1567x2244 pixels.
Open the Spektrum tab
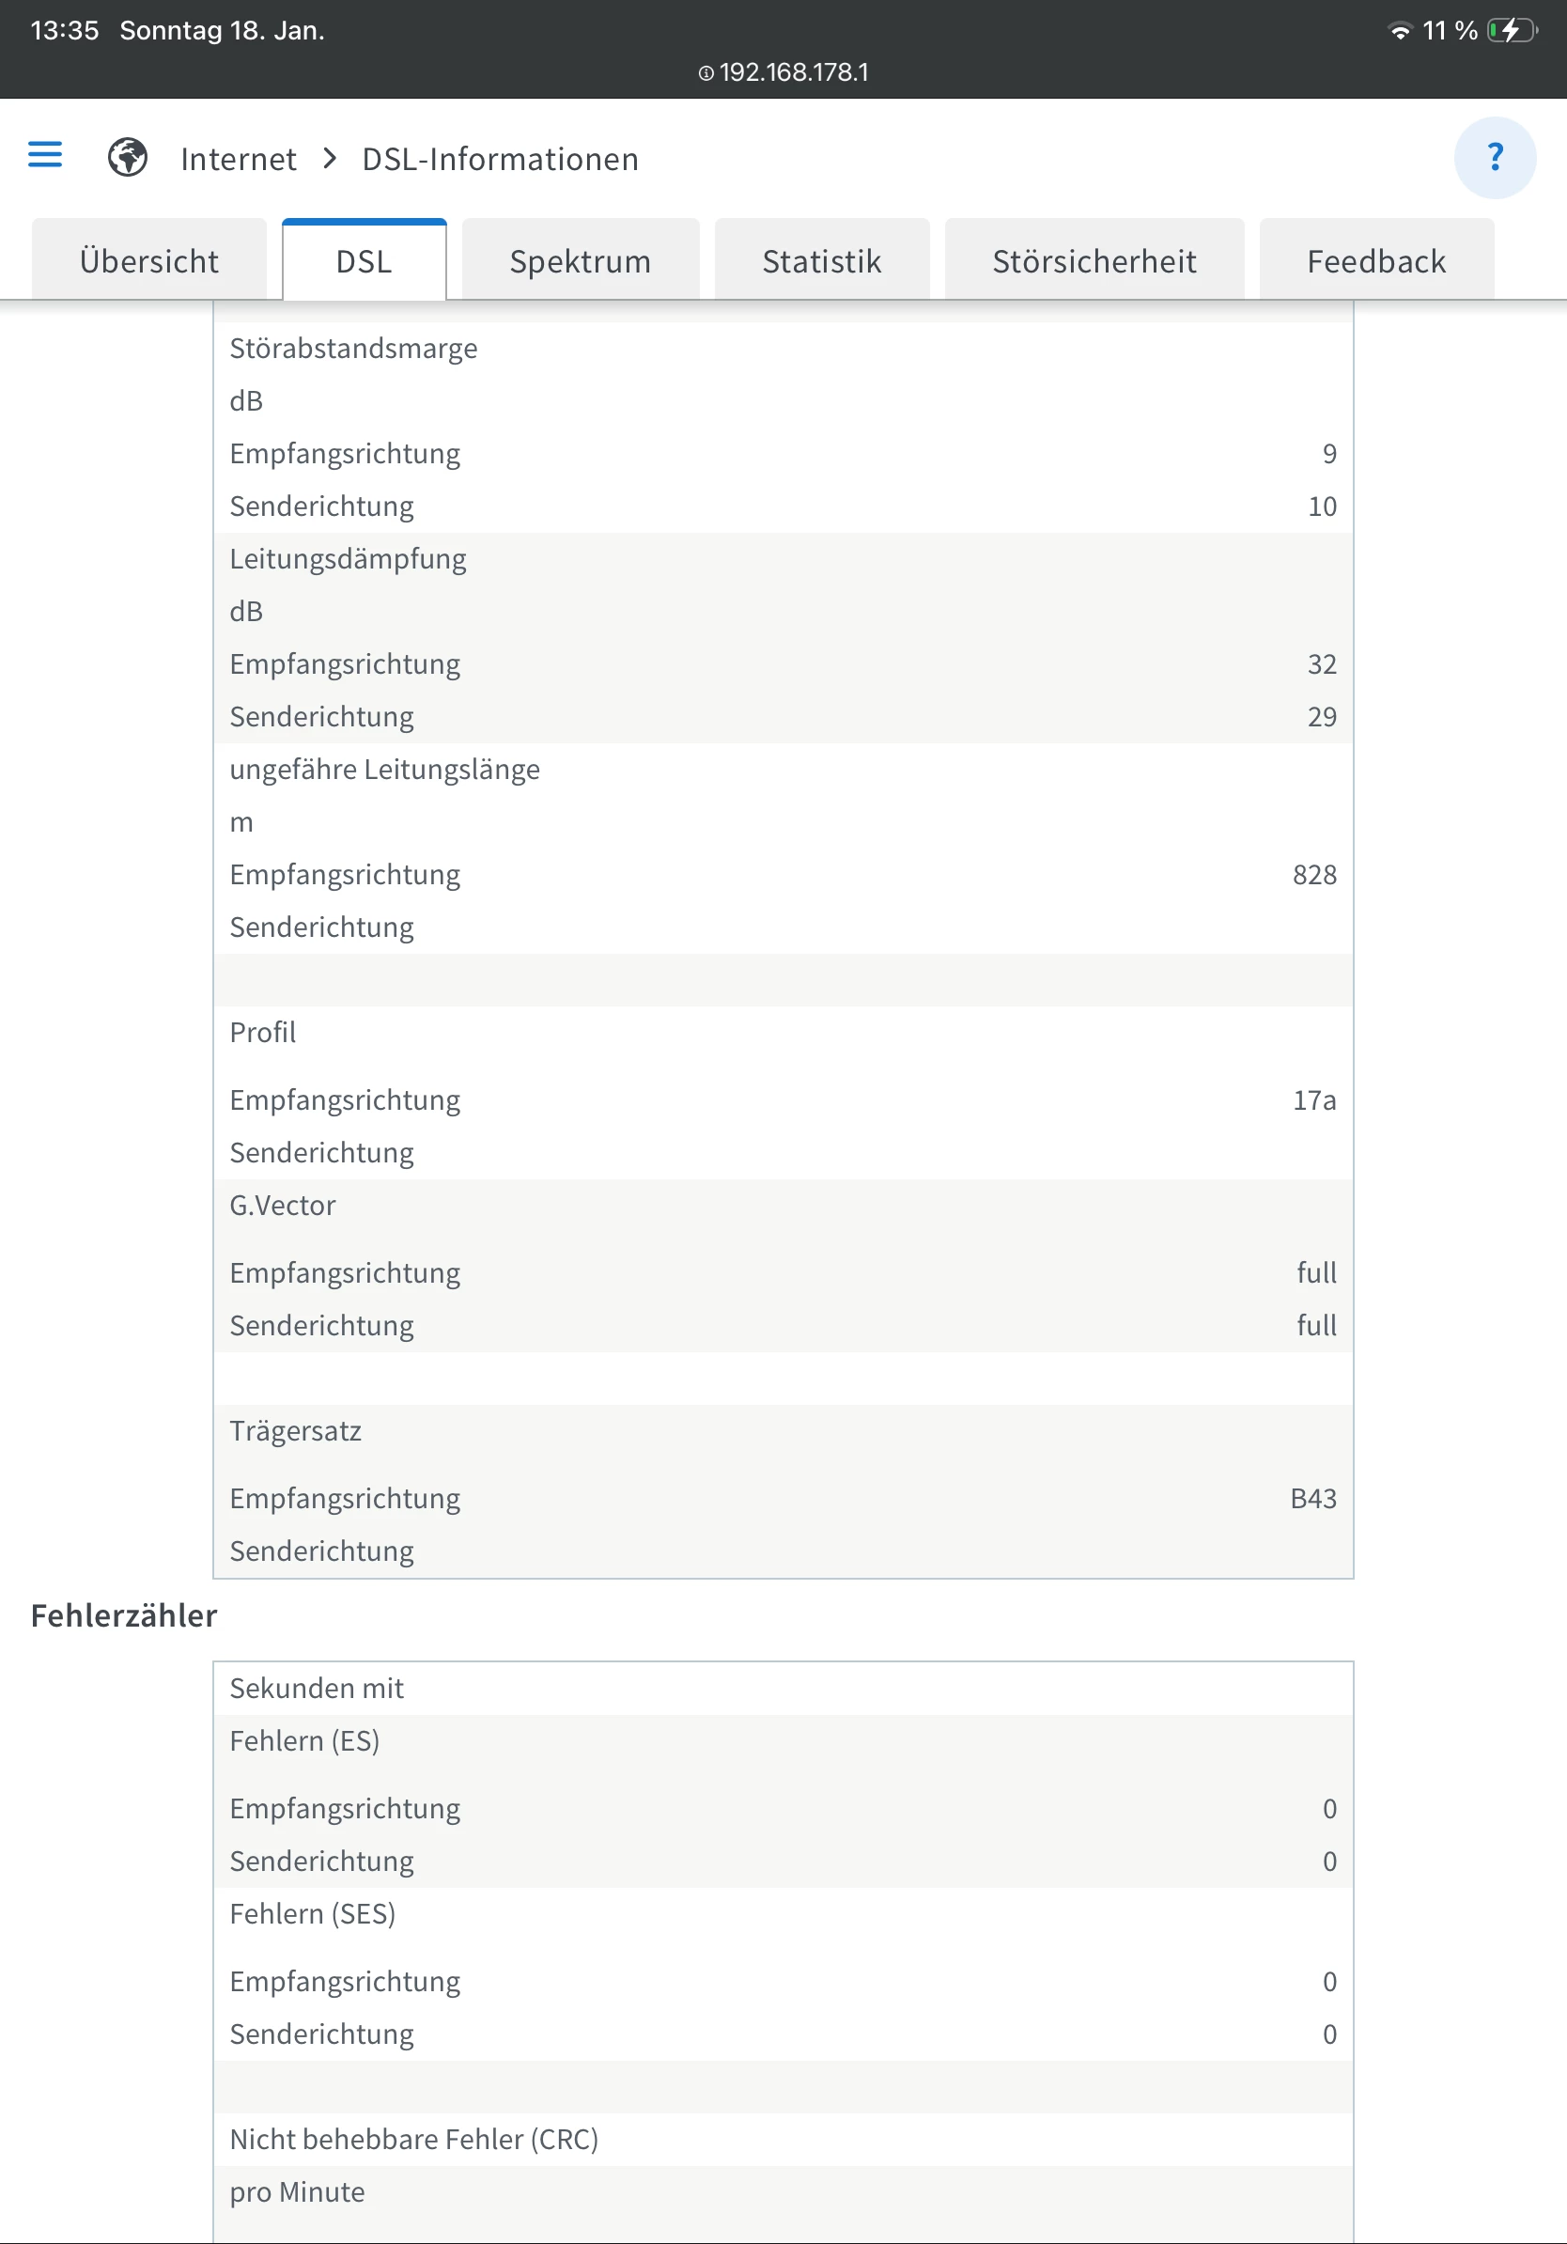click(x=581, y=261)
